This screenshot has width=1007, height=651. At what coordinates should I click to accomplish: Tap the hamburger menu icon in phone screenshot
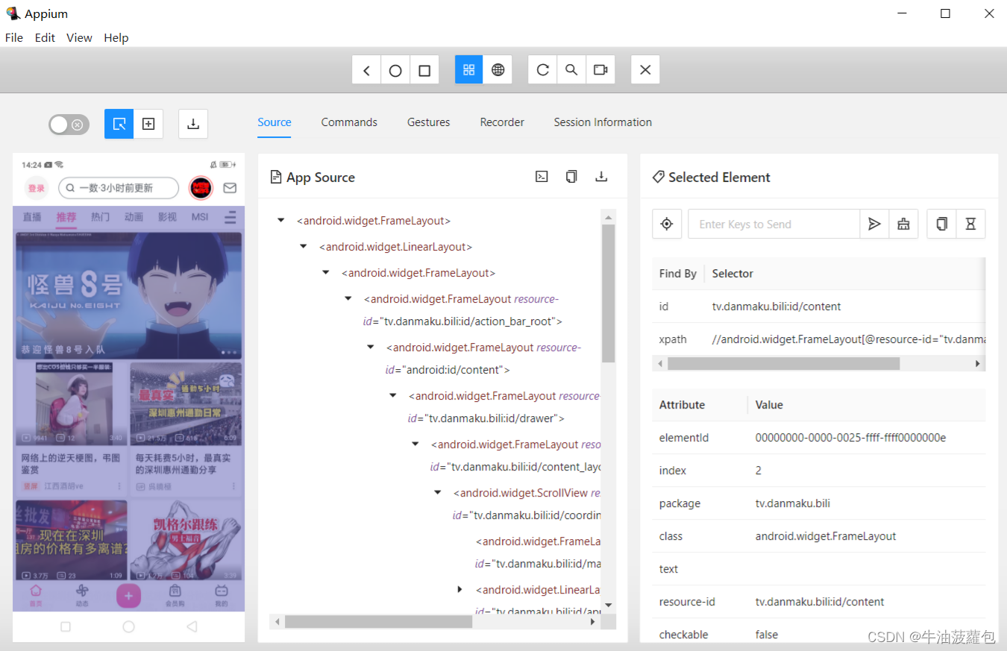tap(230, 217)
